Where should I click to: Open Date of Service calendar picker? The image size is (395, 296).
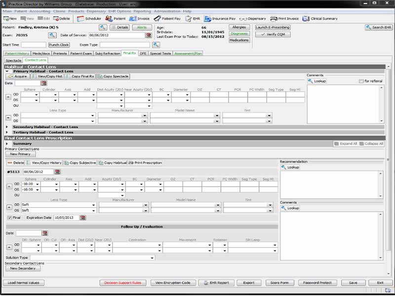[149, 36]
